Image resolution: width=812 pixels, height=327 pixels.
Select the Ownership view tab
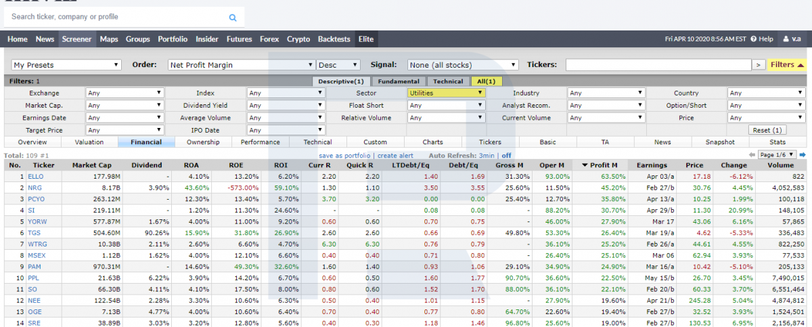pyautogui.click(x=203, y=142)
